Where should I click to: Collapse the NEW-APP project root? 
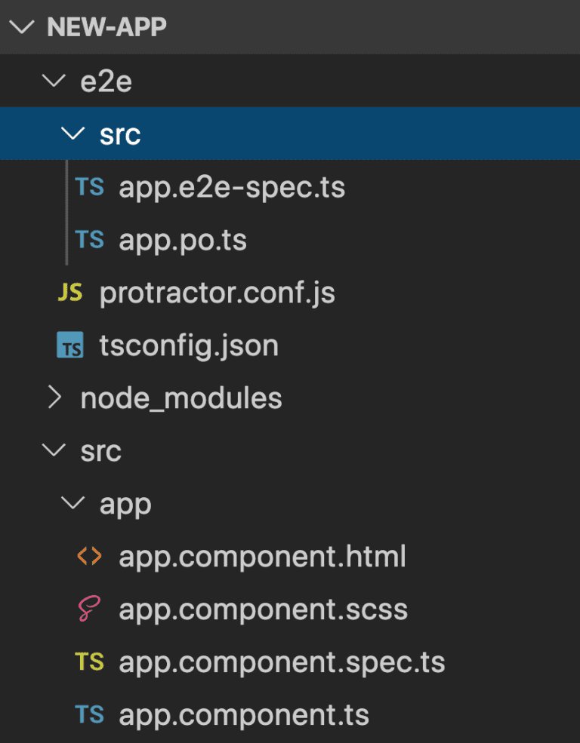coord(22,27)
